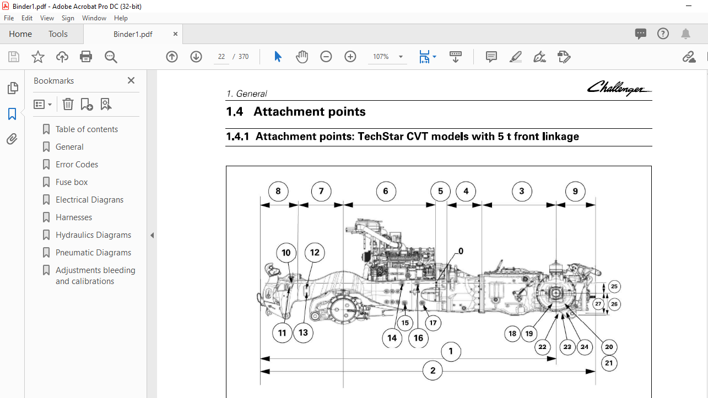Open notifications bell icon
Screen dimensions: 708x398
point(686,34)
